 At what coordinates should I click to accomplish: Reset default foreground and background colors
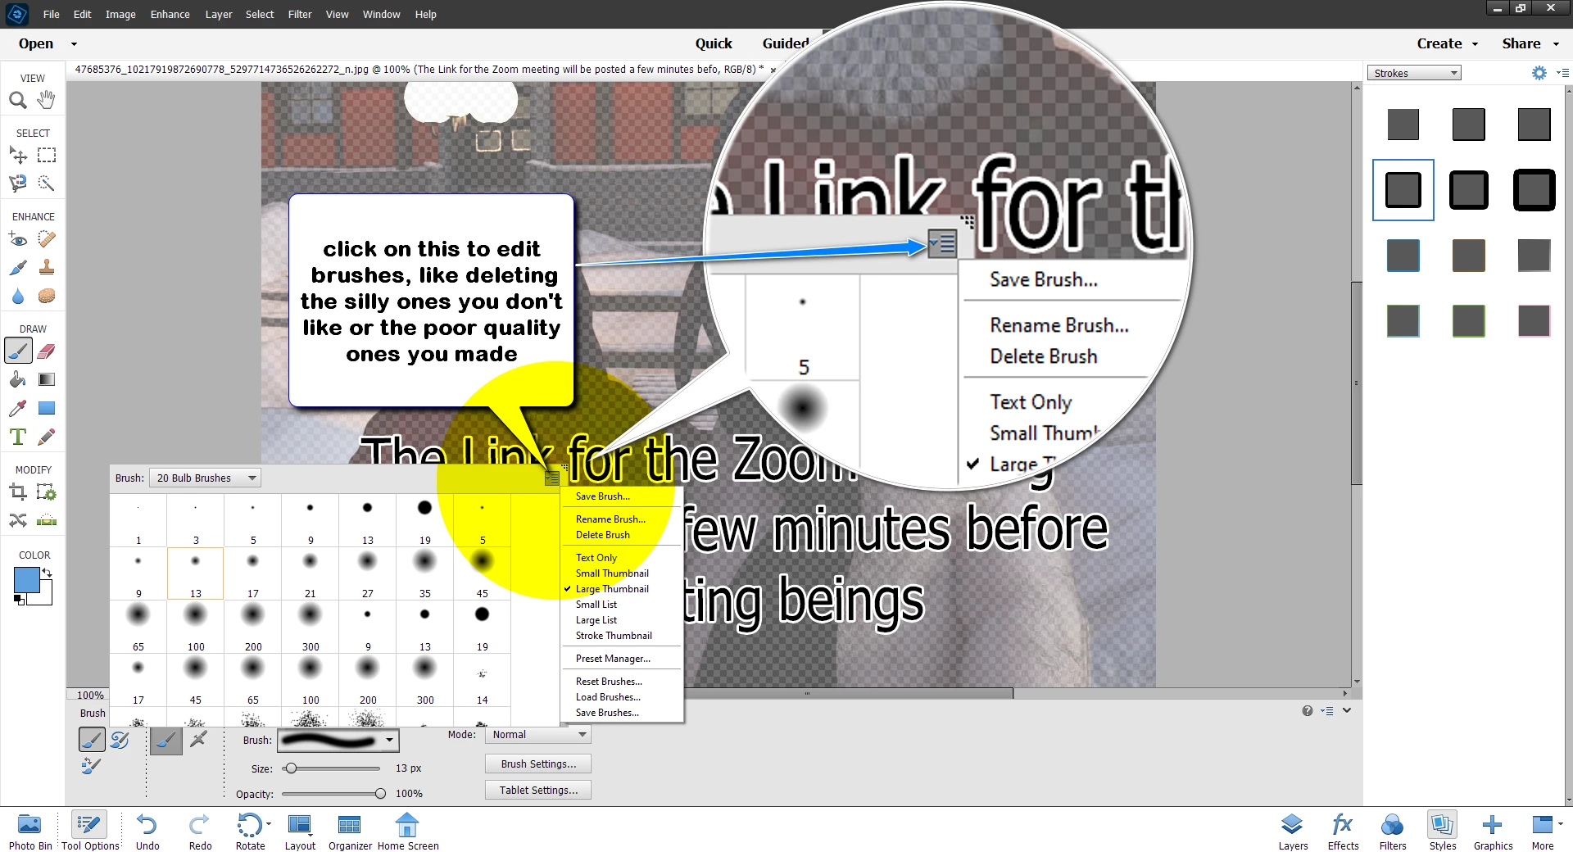pos(19,600)
